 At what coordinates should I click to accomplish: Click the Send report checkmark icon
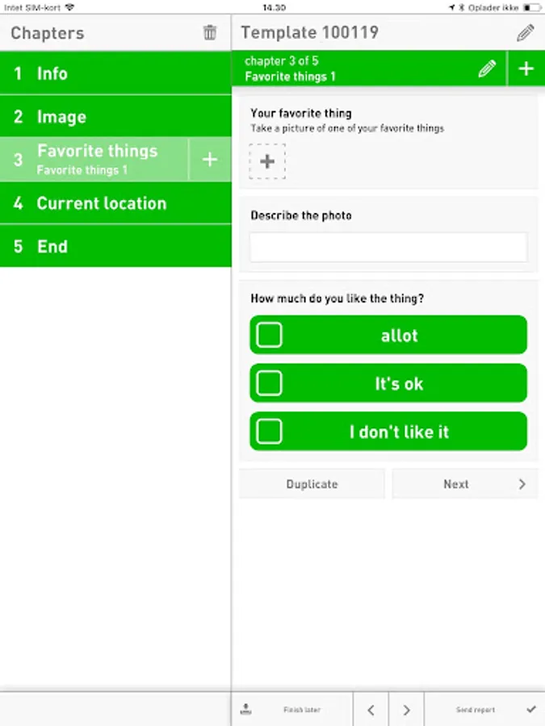531,710
